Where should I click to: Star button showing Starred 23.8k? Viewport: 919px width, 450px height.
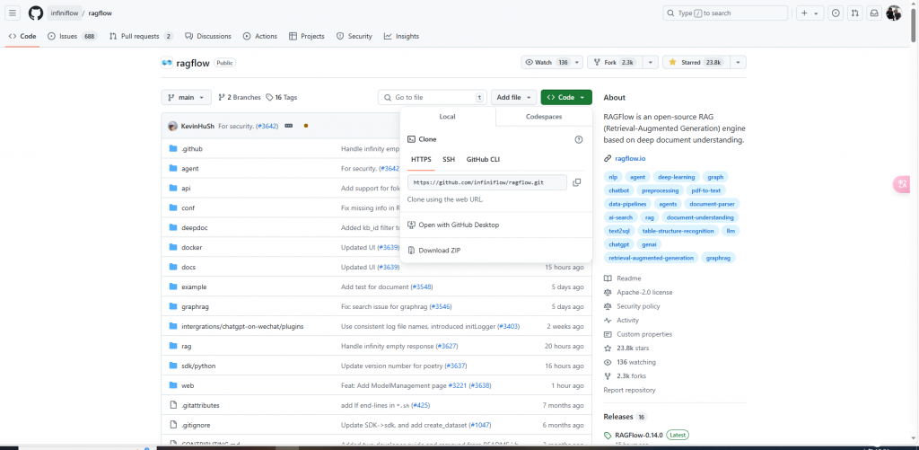pyautogui.click(x=696, y=62)
